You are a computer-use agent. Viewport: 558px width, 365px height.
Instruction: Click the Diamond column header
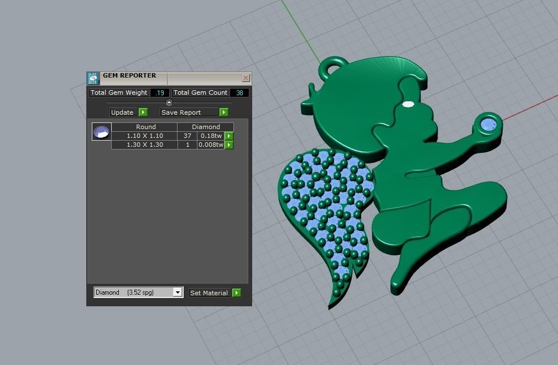pos(206,127)
